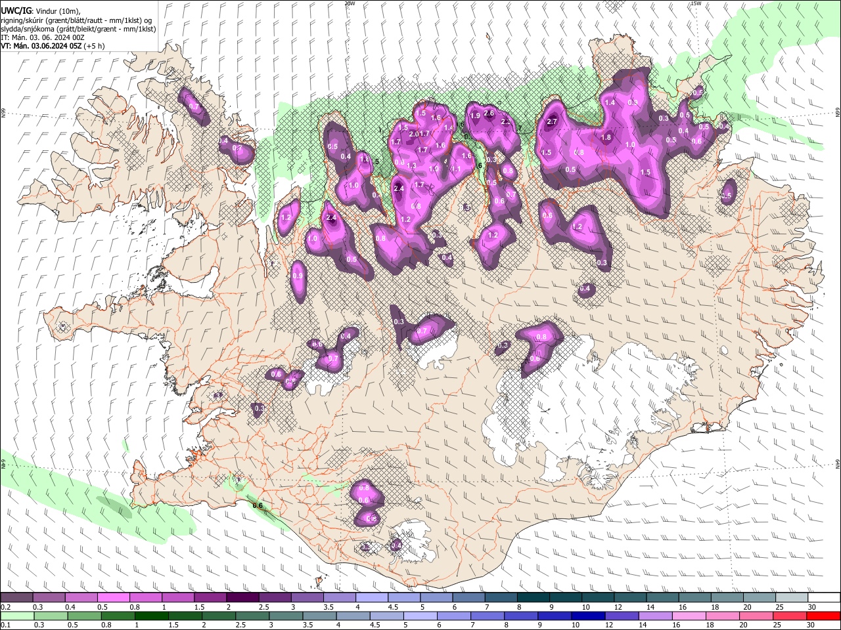Click the 'VT: Mán. 03.06.2024 05Z' valid time text

[41, 46]
